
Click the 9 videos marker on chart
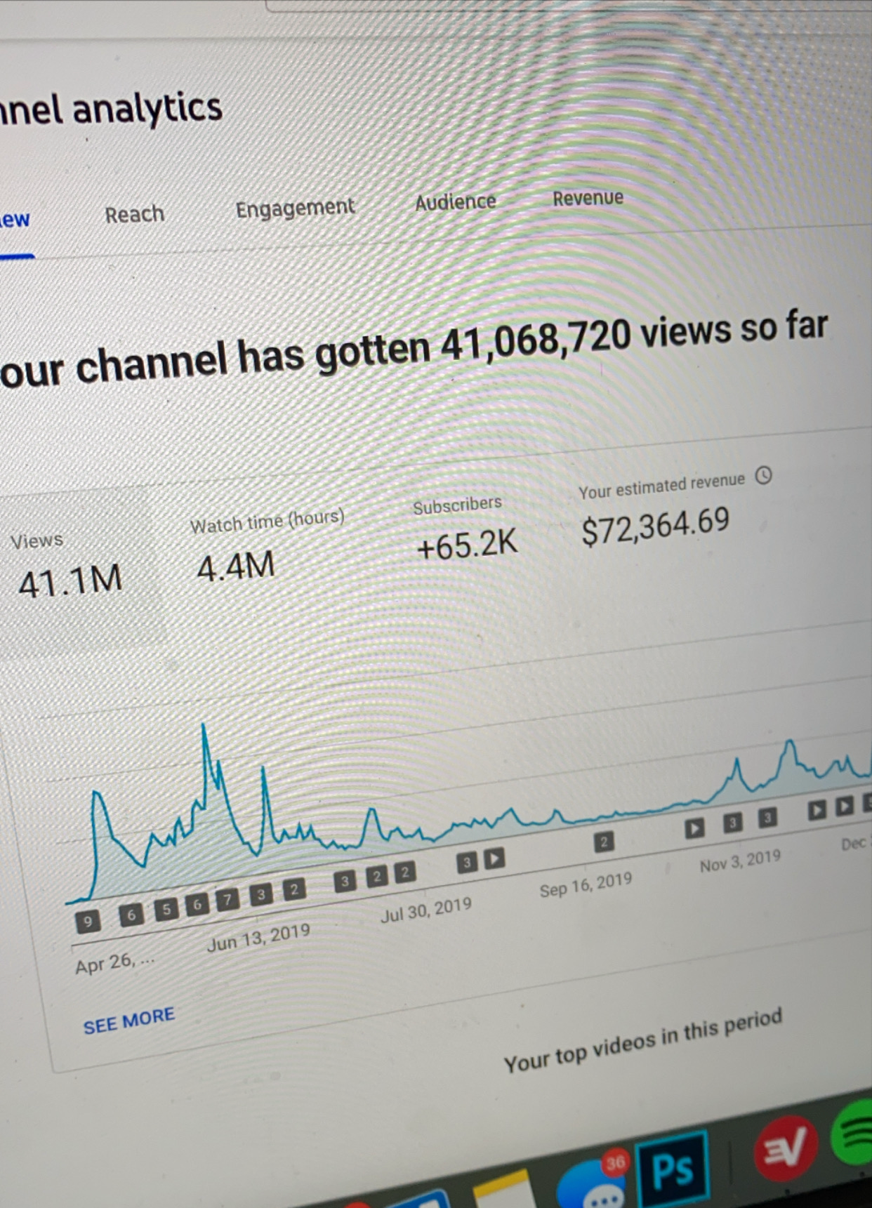click(x=88, y=922)
